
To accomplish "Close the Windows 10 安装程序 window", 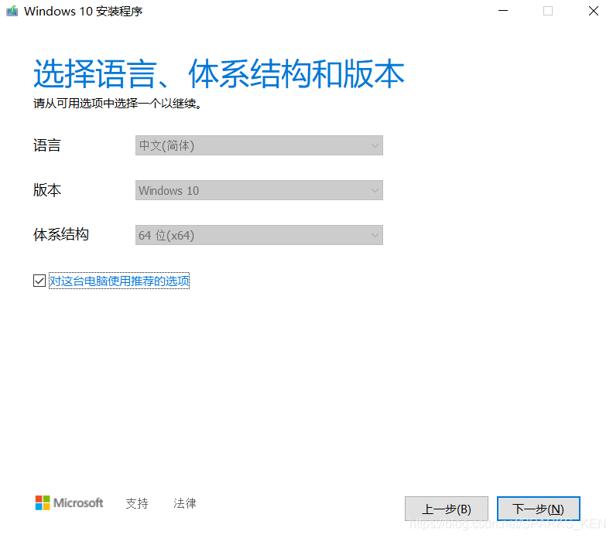I will (x=594, y=11).
